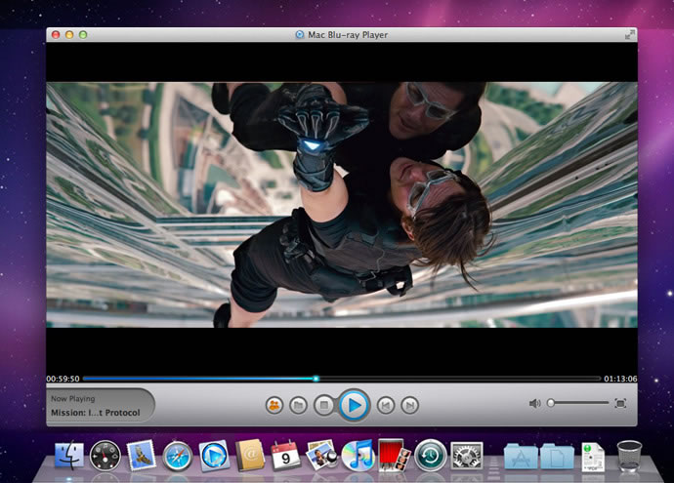
Task: Click the Now Playing title panel
Action: coord(99,406)
